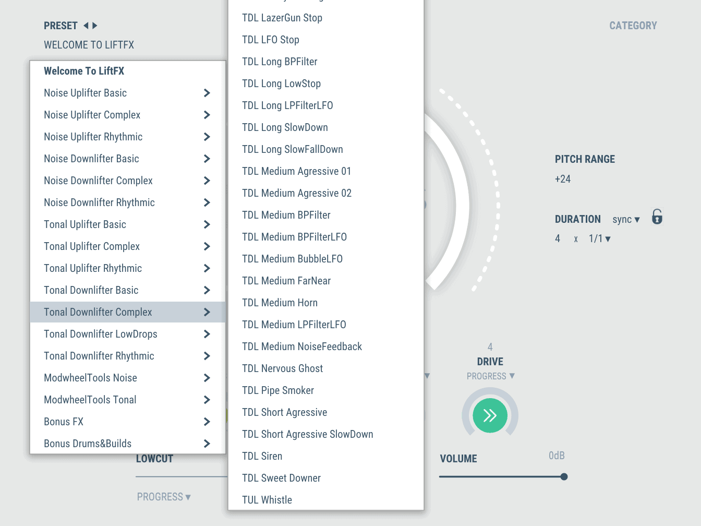This screenshot has width=701, height=526.
Task: Click the duration lock icon
Action: pyautogui.click(x=657, y=217)
